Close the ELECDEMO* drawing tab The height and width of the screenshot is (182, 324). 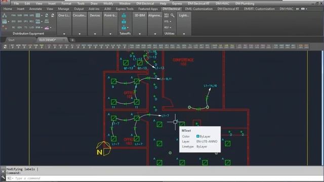(64, 39)
